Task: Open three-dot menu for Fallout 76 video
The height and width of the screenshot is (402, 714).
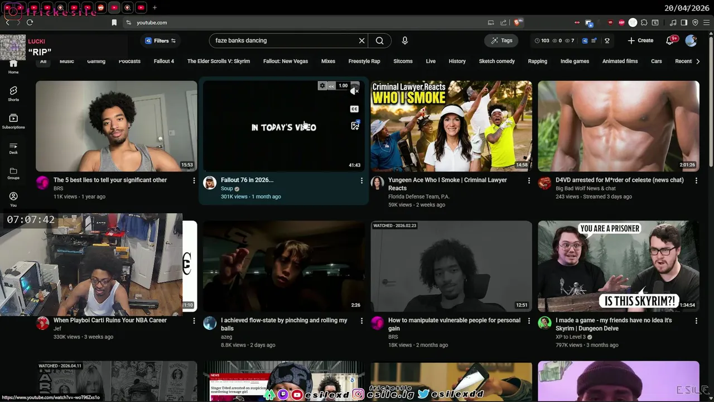Action: pyautogui.click(x=361, y=180)
